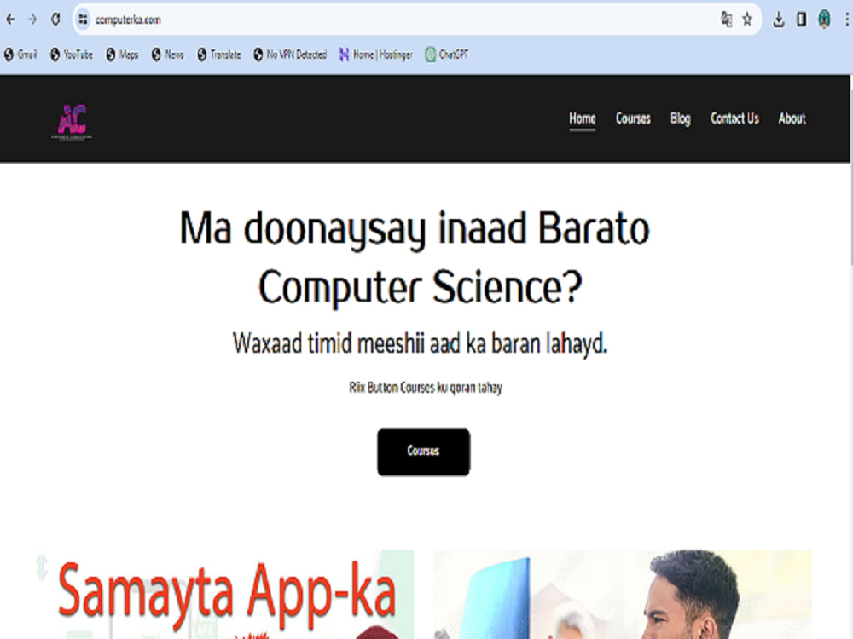This screenshot has width=853, height=639.
Task: Open the ChatGPT bookmark
Action: (447, 55)
